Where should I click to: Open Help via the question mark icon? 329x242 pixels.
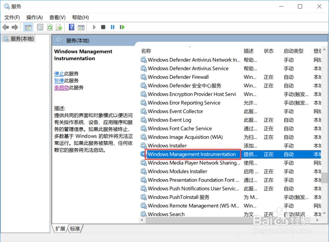click(x=71, y=27)
